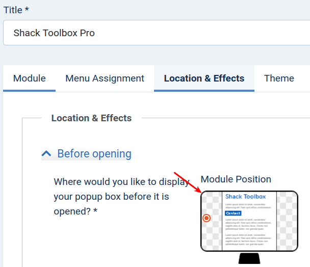Open the Theme tab
Image resolution: width=310 pixels, height=267 pixels.
pyautogui.click(x=279, y=78)
